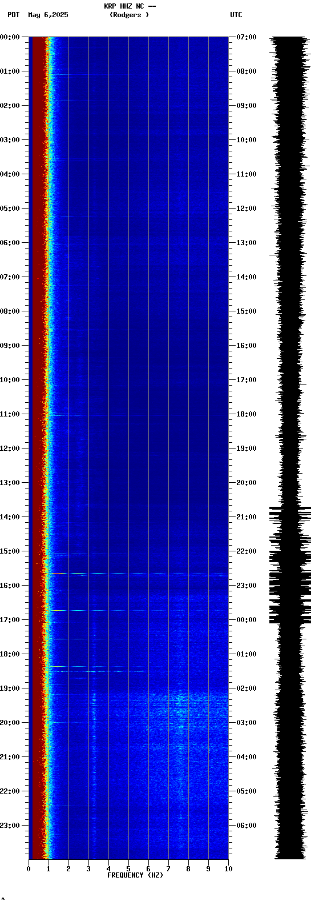Click the UTC timezone label

coord(236,15)
